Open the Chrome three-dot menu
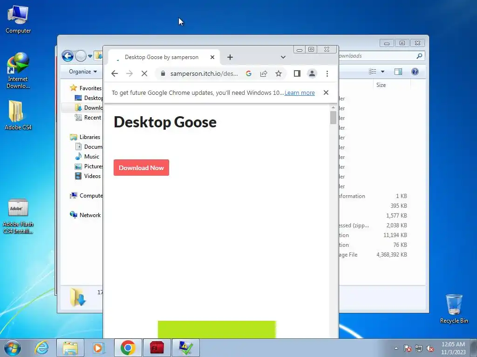Image resolution: width=477 pixels, height=357 pixels. tap(327, 73)
